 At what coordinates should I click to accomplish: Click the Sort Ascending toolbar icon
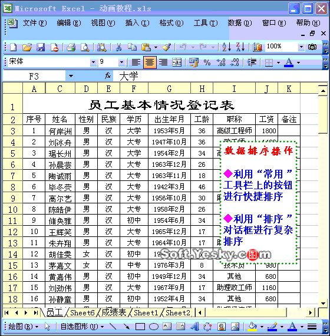pos(226,47)
